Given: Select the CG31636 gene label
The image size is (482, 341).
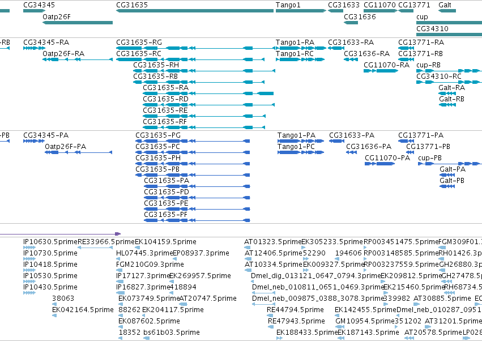Looking at the screenshot, I should point(360,16).
